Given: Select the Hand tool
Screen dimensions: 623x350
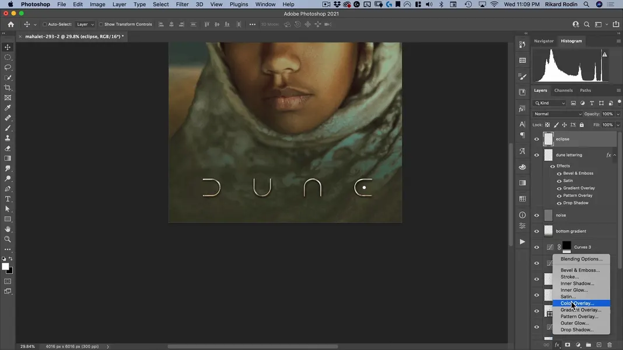Looking at the screenshot, I should pos(8,229).
